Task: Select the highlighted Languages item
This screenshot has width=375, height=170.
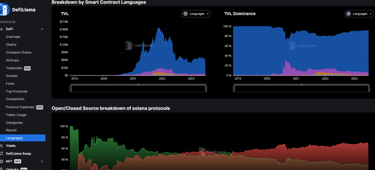Action: point(23,138)
